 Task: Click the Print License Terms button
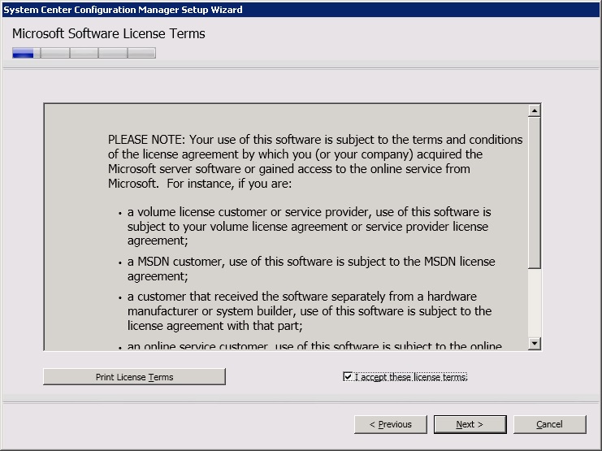click(134, 377)
